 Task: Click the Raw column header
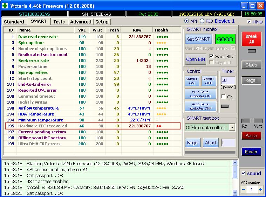pyautogui.click(x=137, y=30)
